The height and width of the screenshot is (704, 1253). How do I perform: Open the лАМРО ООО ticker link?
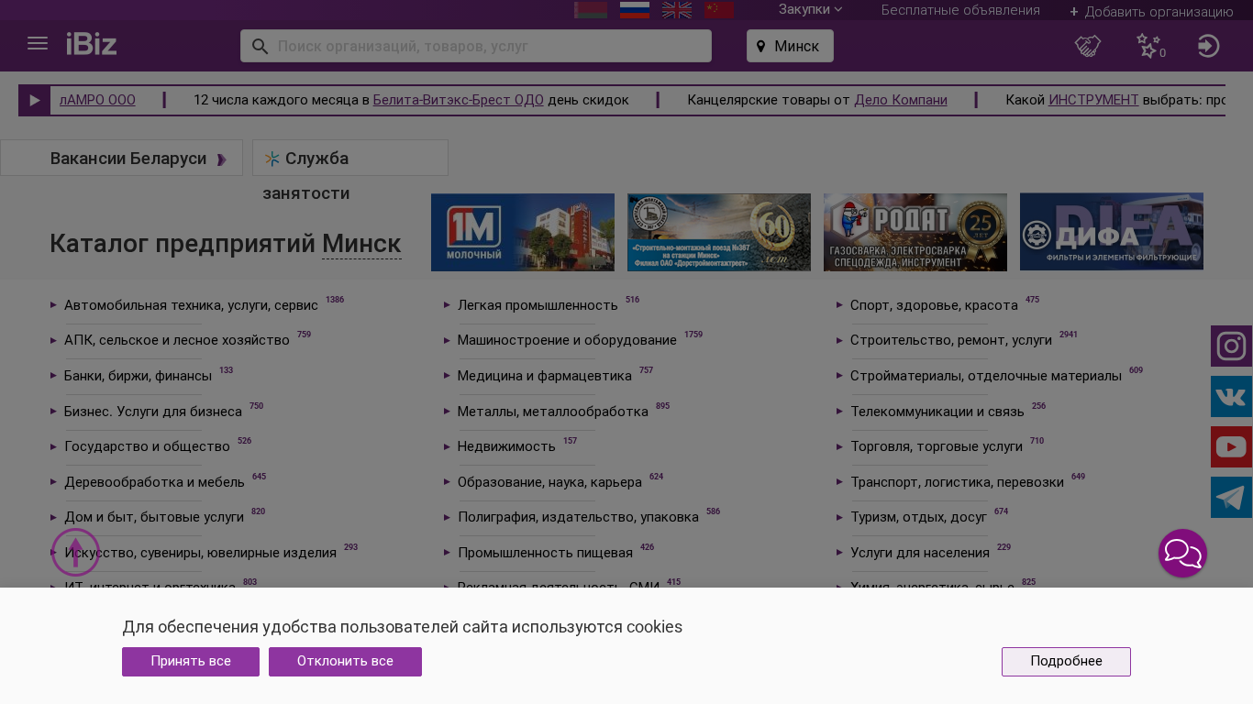pos(97,100)
